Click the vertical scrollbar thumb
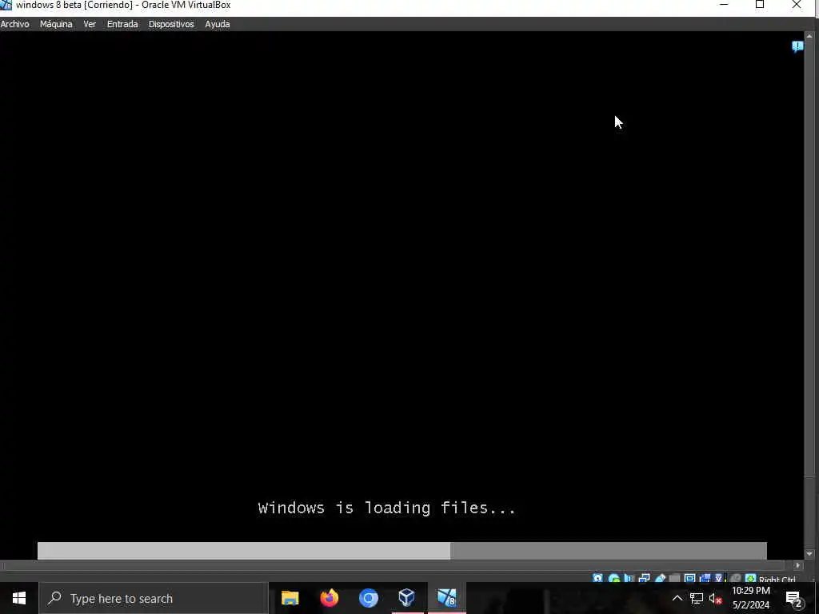The width and height of the screenshot is (819, 614). coord(809,258)
